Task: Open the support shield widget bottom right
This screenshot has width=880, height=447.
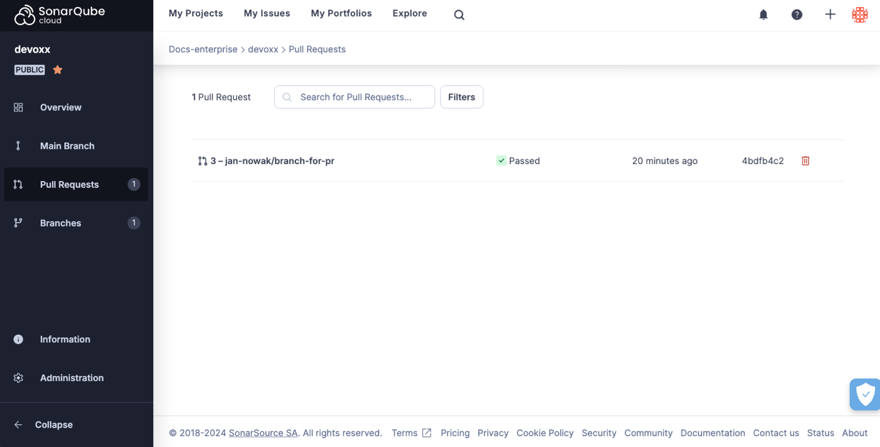Action: point(865,394)
